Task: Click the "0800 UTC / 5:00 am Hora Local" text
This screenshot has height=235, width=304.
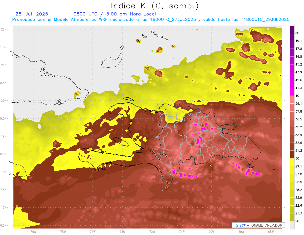Action: (115, 14)
